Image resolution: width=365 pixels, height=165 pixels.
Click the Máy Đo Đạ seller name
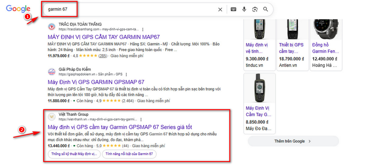click(x=258, y=129)
